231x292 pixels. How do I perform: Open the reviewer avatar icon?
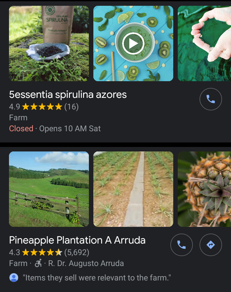tap(14, 278)
